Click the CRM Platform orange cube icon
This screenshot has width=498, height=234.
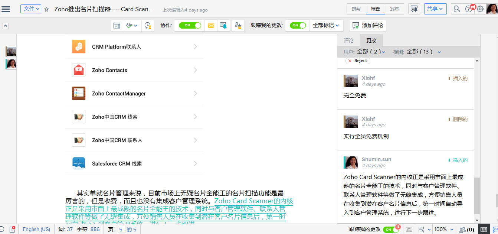tap(79, 47)
